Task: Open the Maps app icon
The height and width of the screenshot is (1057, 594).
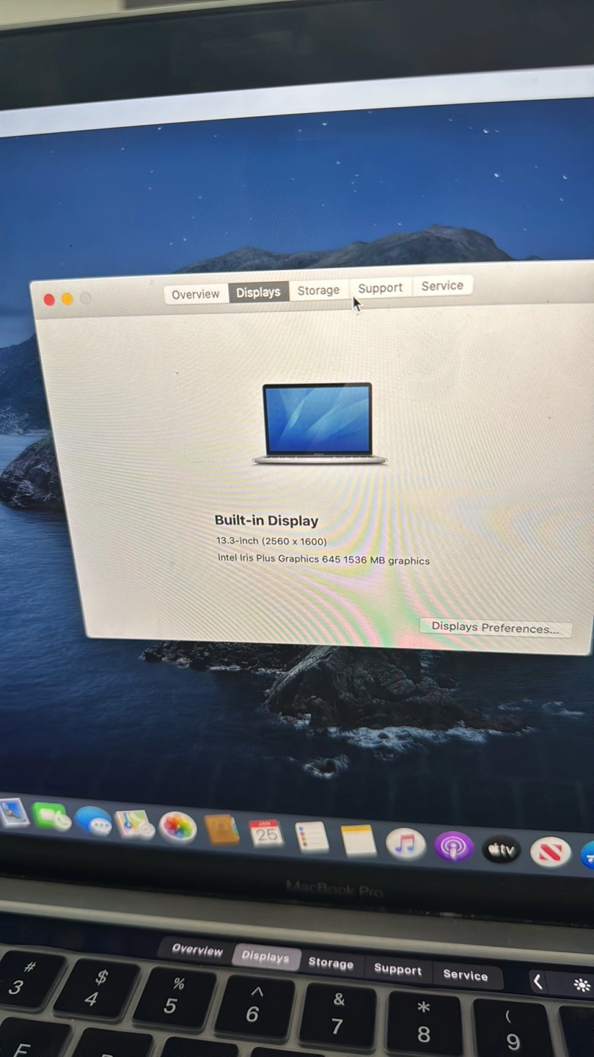Action: point(135,824)
